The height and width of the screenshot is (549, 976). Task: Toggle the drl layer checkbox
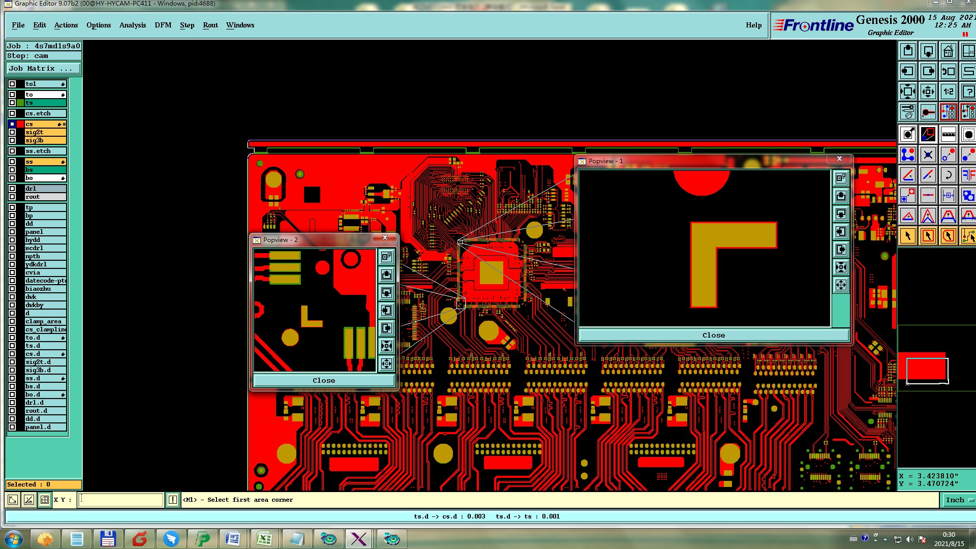tap(12, 189)
